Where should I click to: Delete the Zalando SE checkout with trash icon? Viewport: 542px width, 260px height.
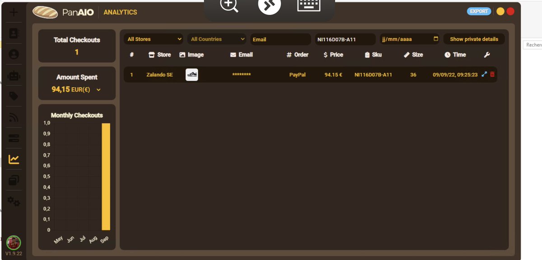pyautogui.click(x=492, y=74)
